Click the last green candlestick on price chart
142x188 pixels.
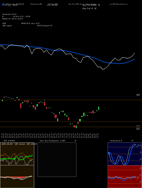point(99,108)
